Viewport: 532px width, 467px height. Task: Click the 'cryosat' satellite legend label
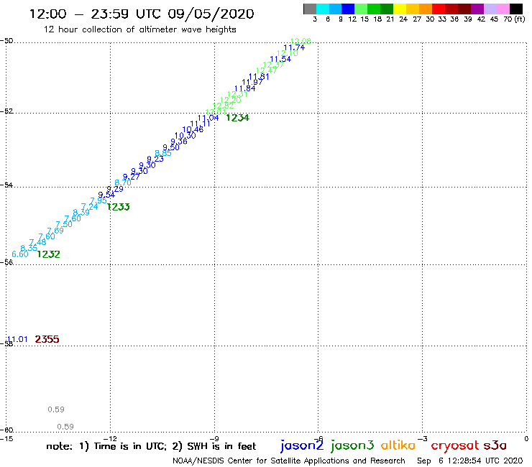(455, 446)
